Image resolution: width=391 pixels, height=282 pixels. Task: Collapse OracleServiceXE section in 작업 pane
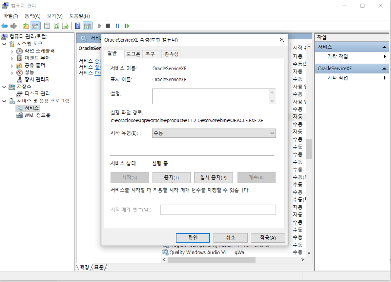click(384, 68)
